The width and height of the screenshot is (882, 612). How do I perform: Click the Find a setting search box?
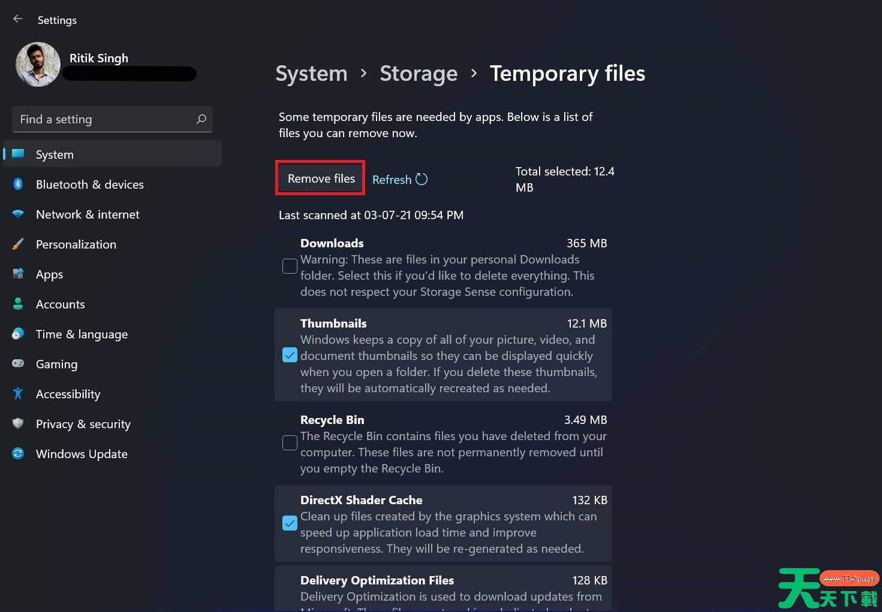[x=112, y=119]
